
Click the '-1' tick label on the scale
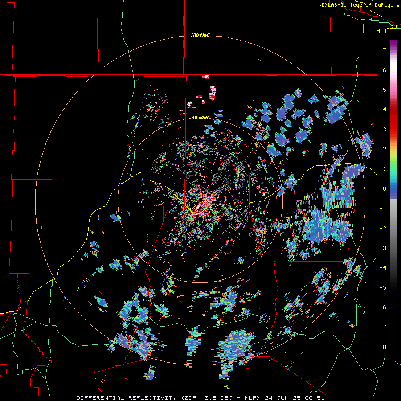click(383, 209)
